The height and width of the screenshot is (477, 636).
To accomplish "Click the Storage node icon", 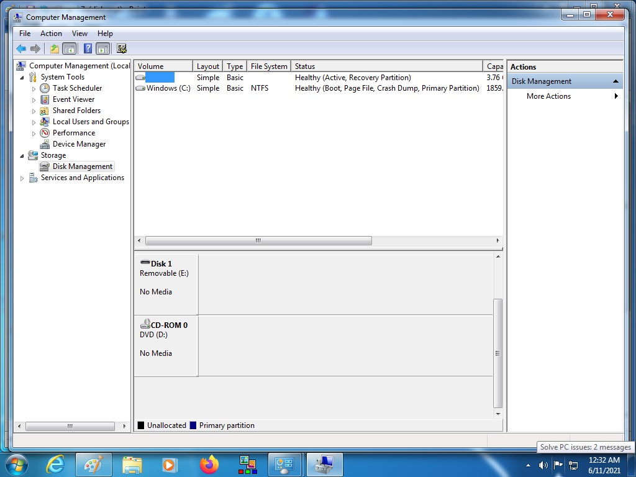I will (x=33, y=155).
